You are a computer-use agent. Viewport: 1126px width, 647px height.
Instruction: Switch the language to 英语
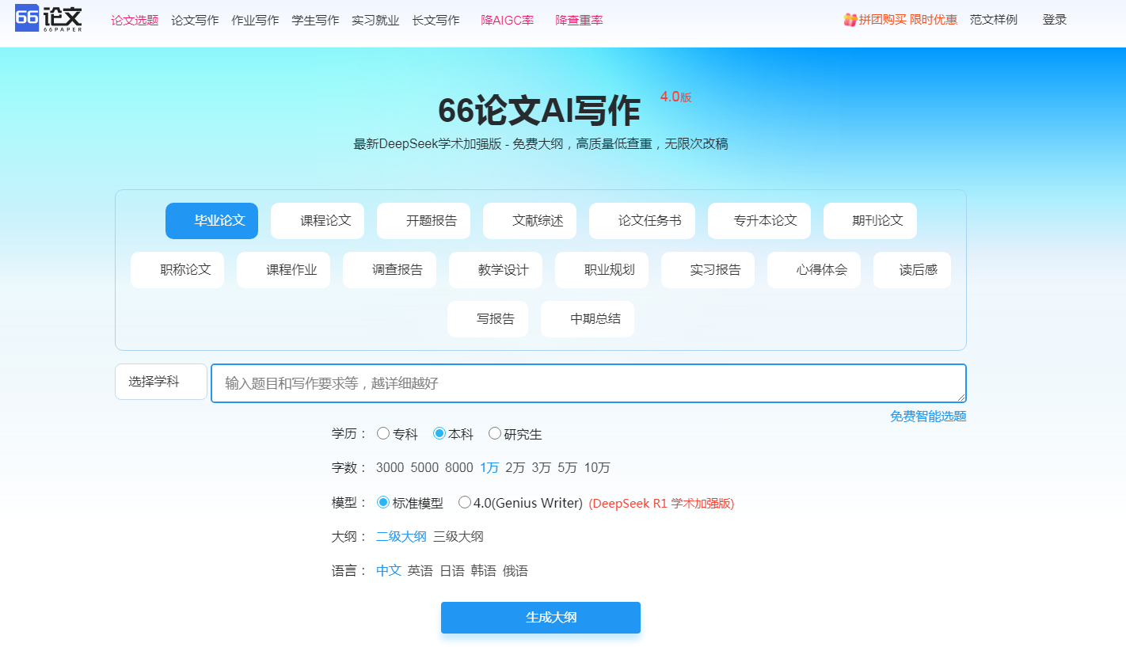click(421, 569)
